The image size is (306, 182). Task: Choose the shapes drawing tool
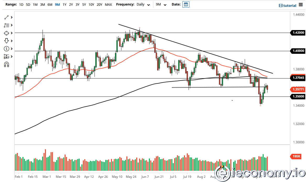[x=7, y=33]
